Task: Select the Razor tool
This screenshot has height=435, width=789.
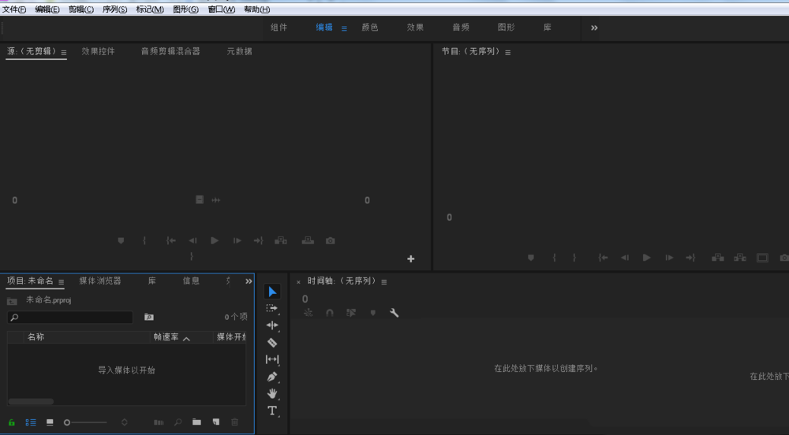Action: click(272, 343)
